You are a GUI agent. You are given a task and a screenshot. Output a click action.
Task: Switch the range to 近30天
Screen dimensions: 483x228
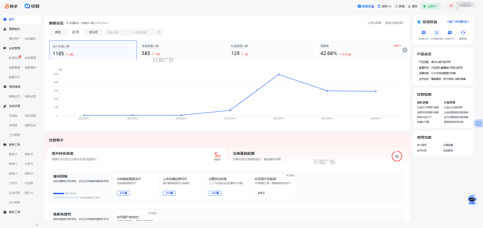click(x=93, y=32)
